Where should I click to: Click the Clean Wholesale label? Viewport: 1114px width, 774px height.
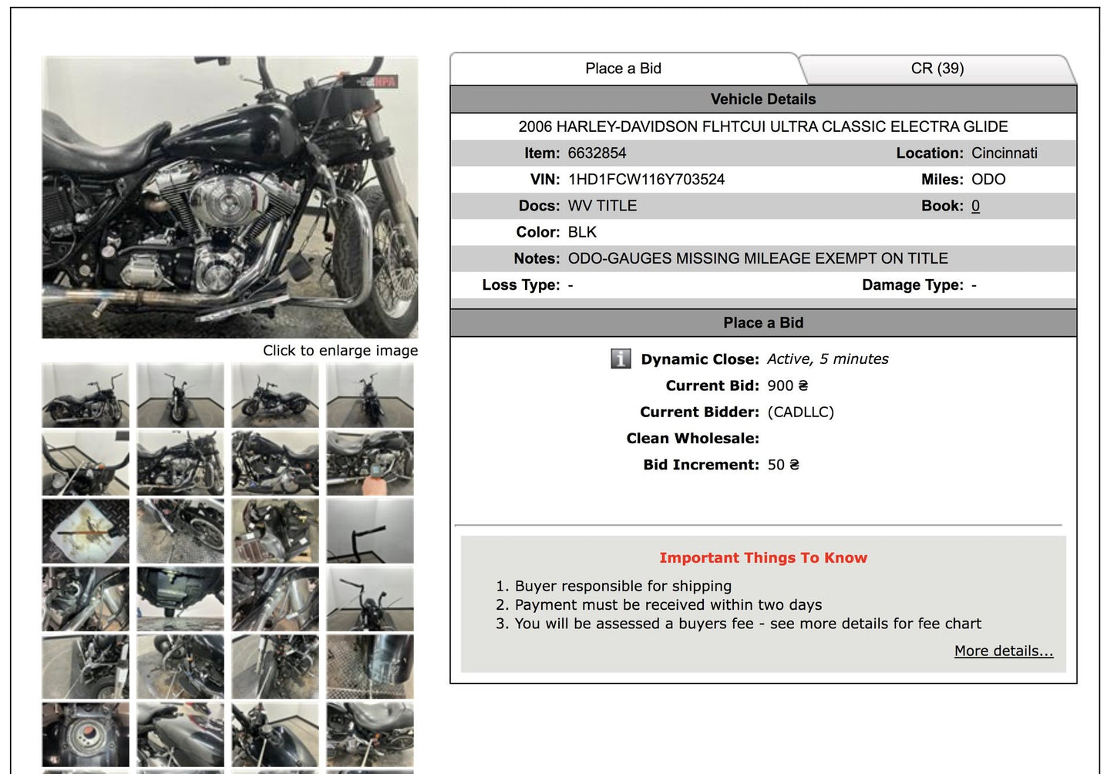point(692,439)
